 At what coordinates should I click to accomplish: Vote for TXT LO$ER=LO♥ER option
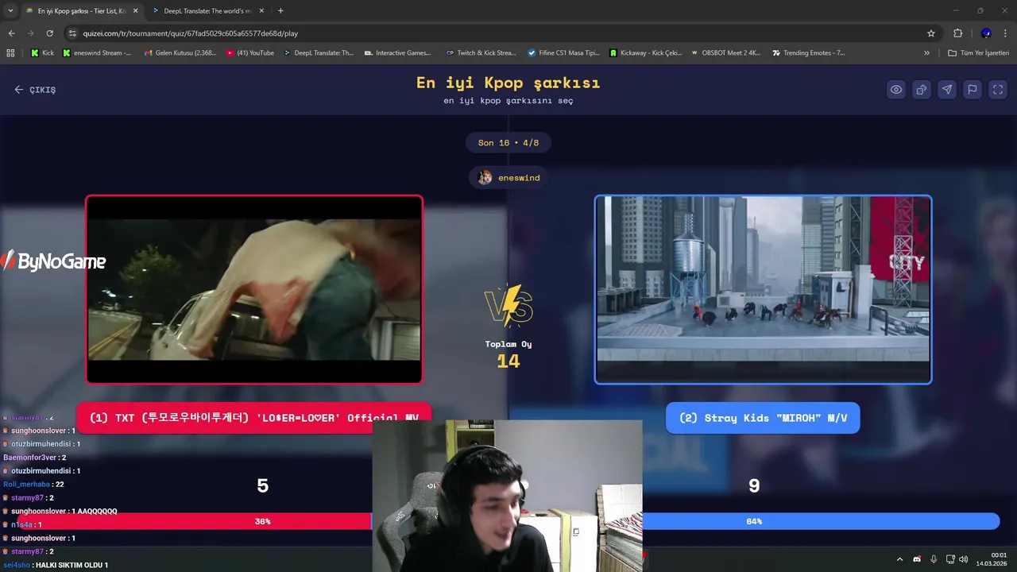(x=254, y=418)
